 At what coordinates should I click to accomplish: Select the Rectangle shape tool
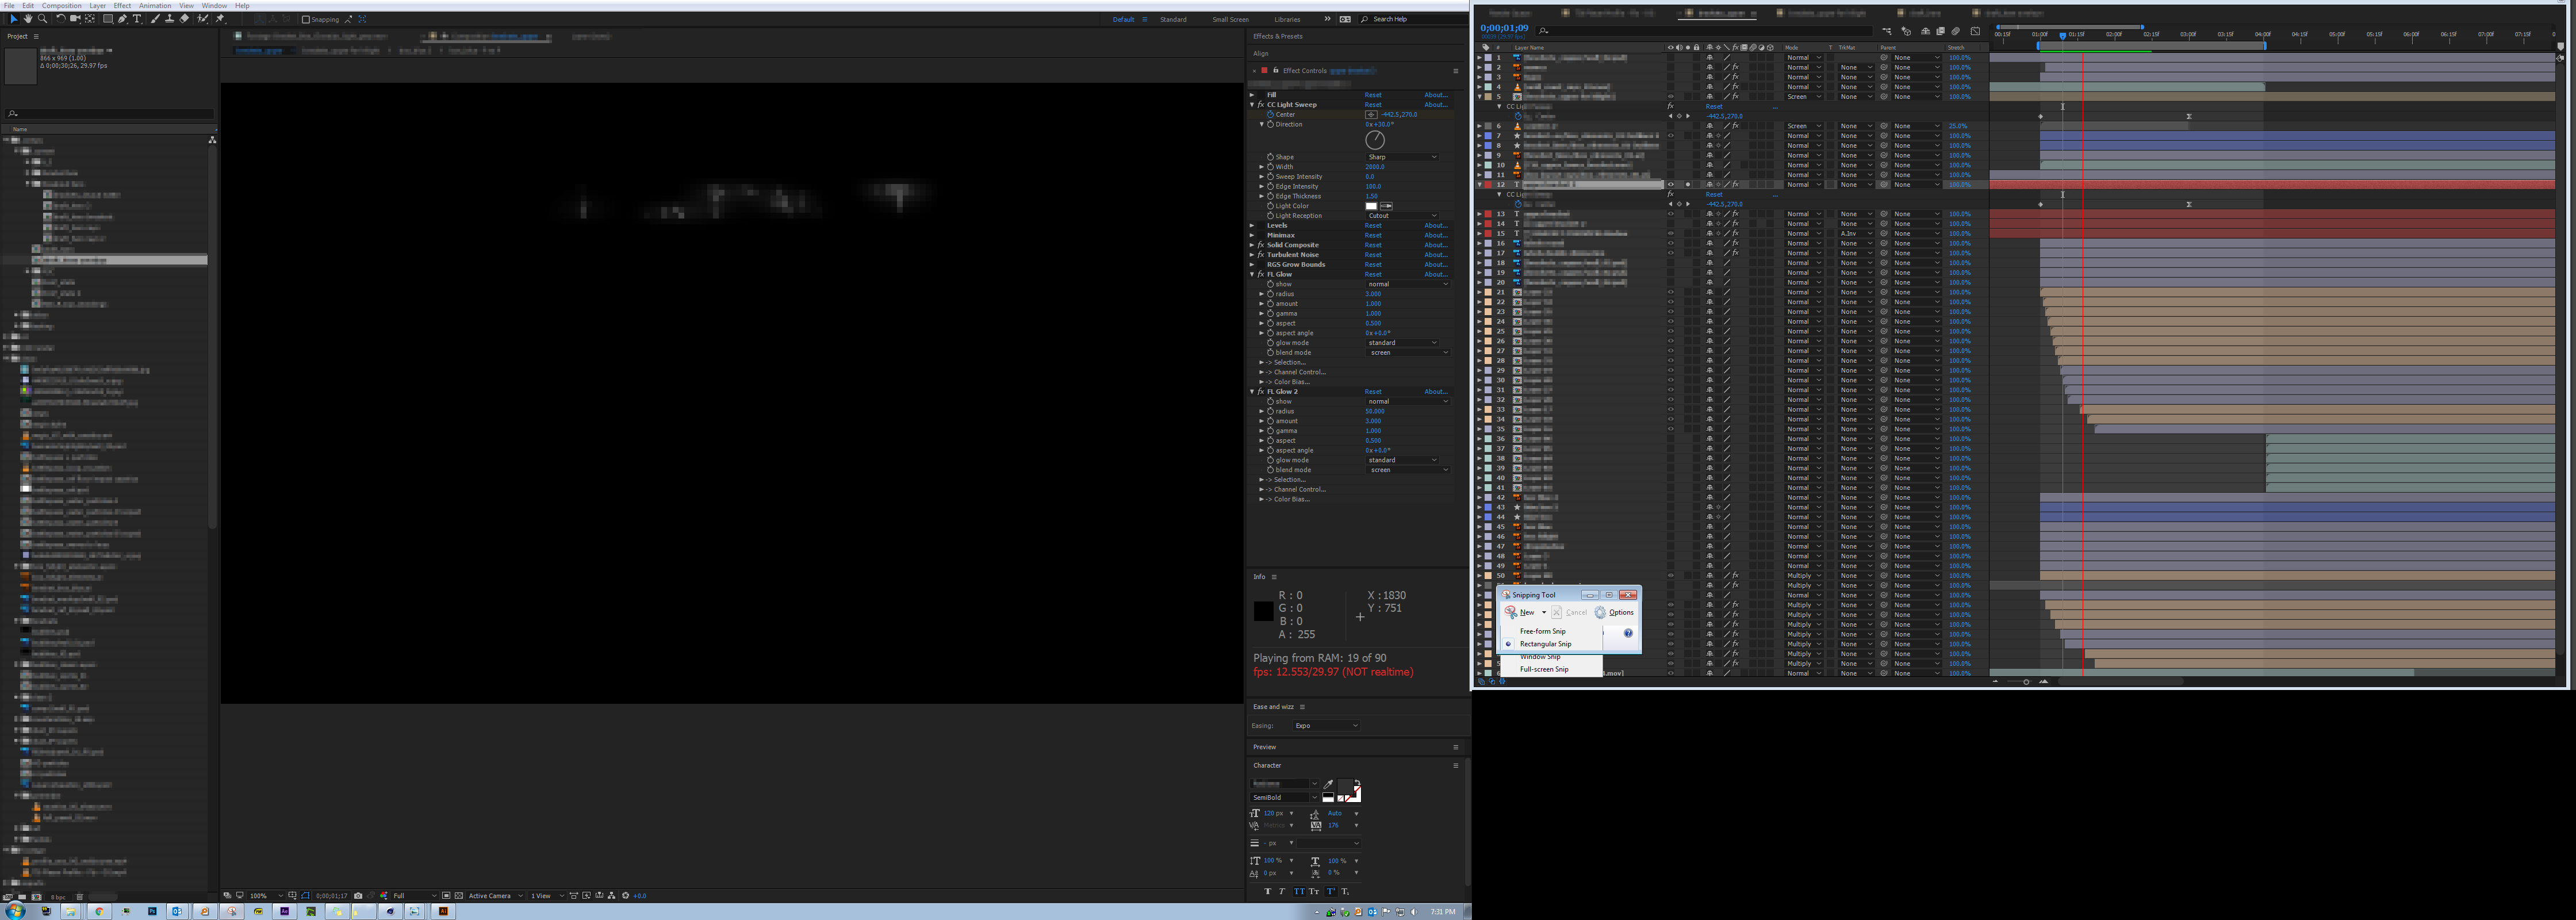point(108,19)
